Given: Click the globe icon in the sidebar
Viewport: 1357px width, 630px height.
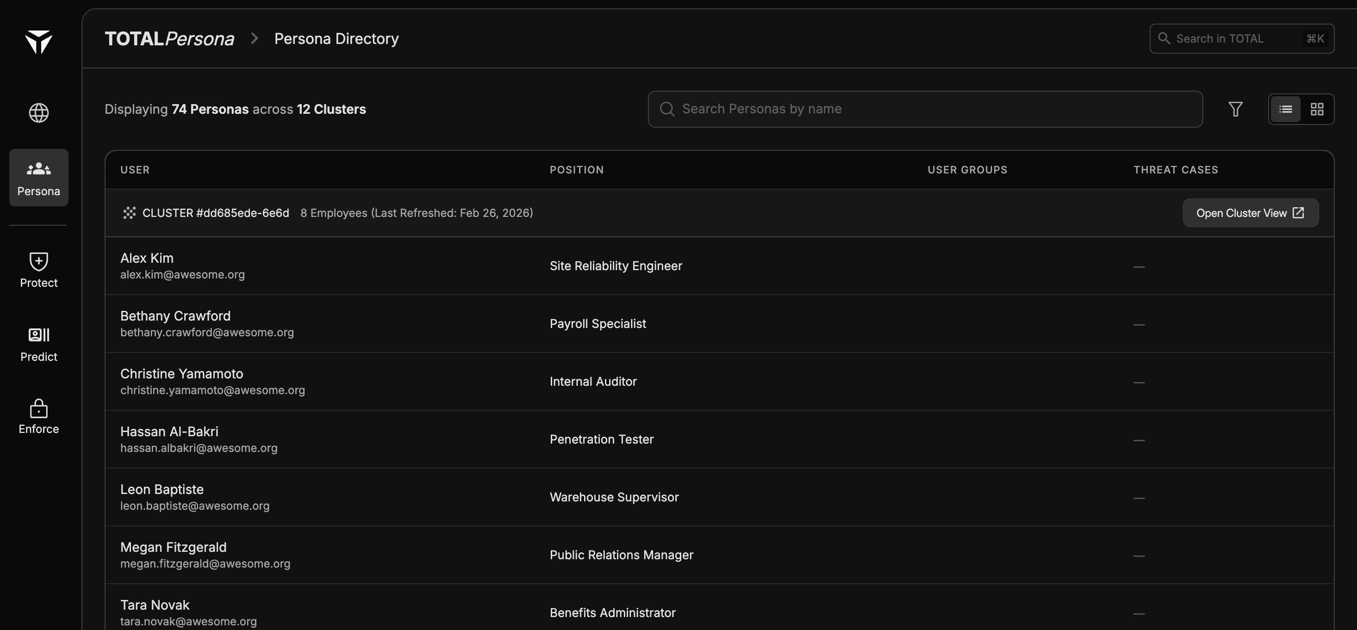Looking at the screenshot, I should (x=38, y=112).
